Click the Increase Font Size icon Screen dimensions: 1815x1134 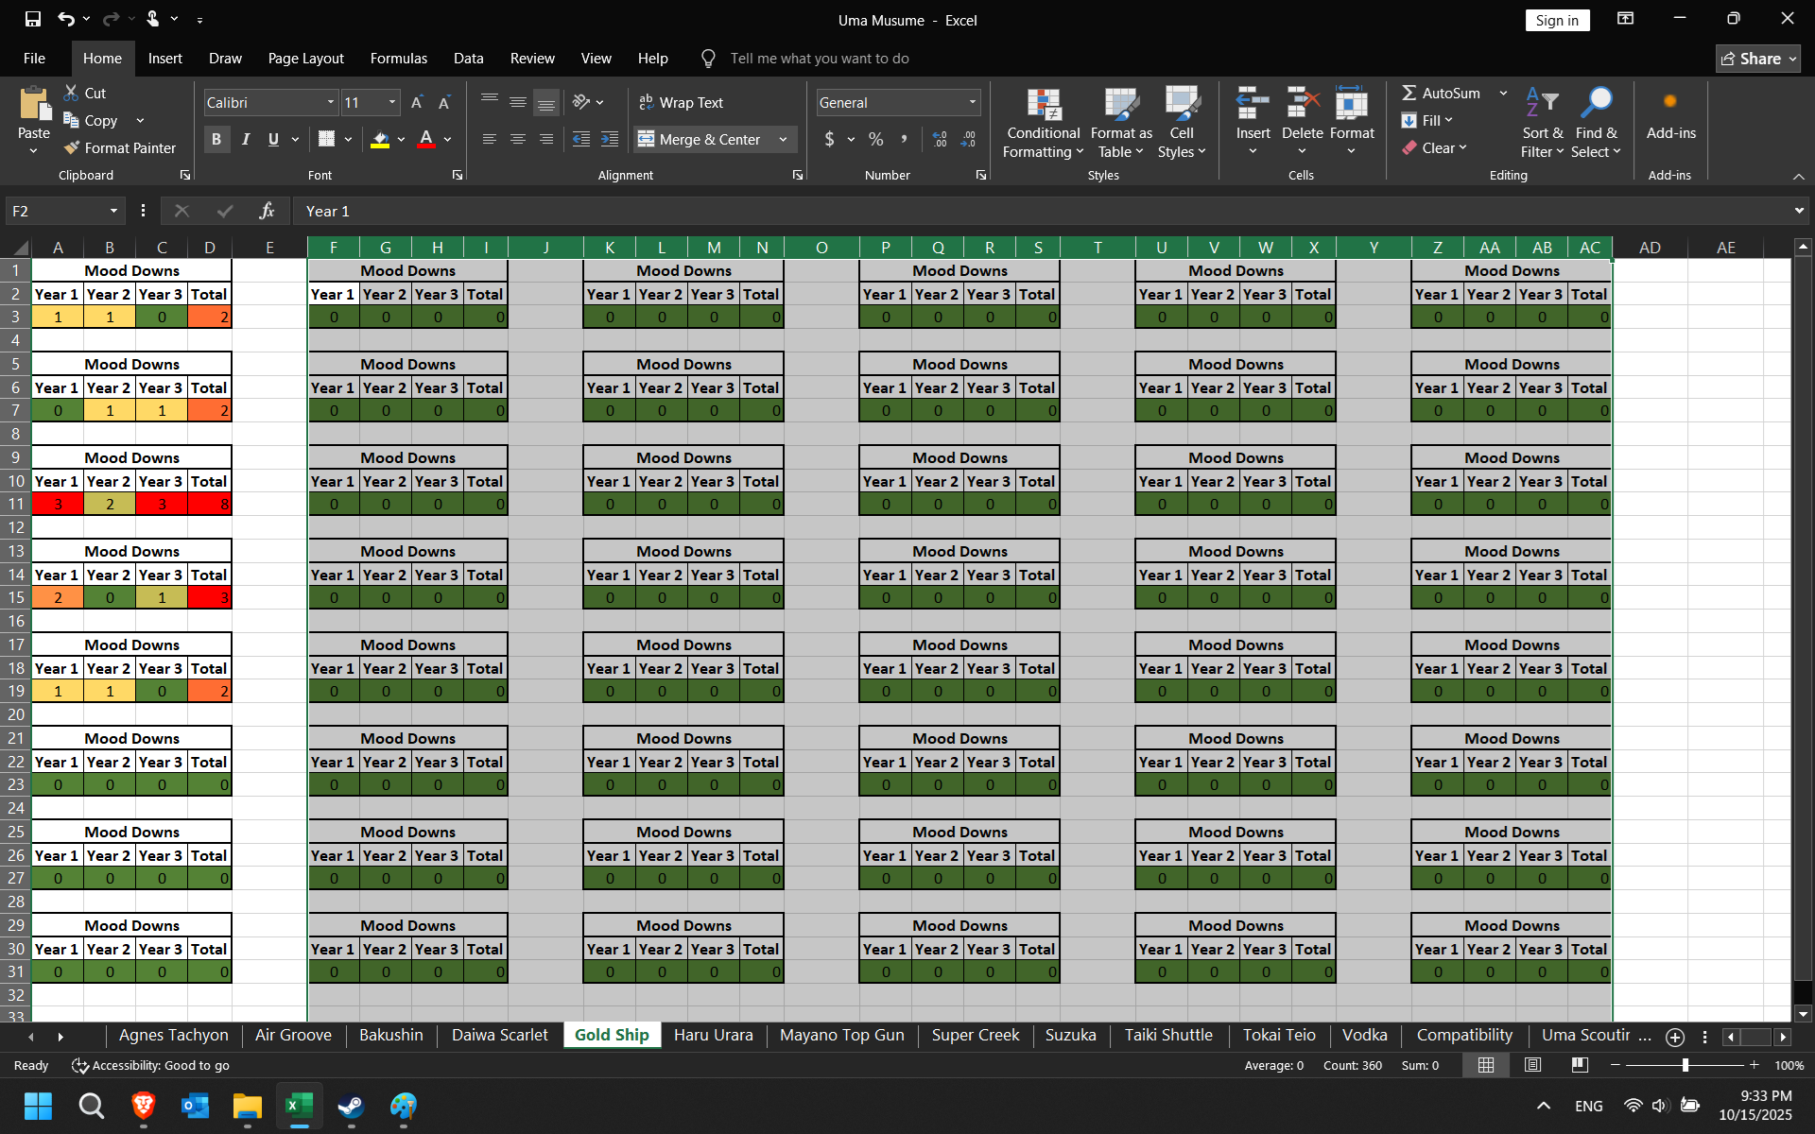(417, 102)
